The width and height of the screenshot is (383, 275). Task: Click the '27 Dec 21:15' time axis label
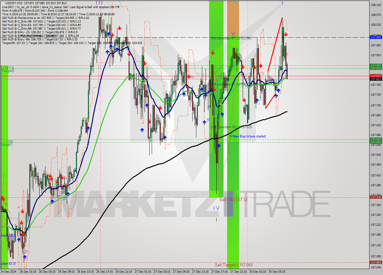(x=238, y=272)
